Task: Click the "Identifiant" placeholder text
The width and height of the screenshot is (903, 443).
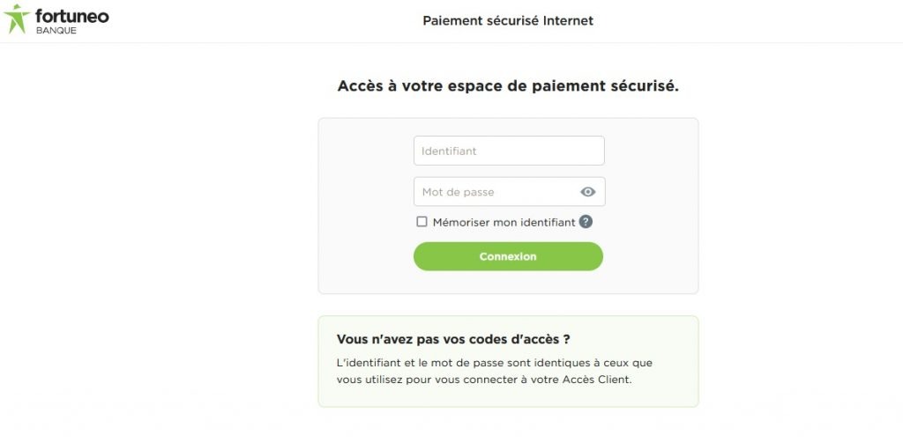Action: tap(449, 151)
